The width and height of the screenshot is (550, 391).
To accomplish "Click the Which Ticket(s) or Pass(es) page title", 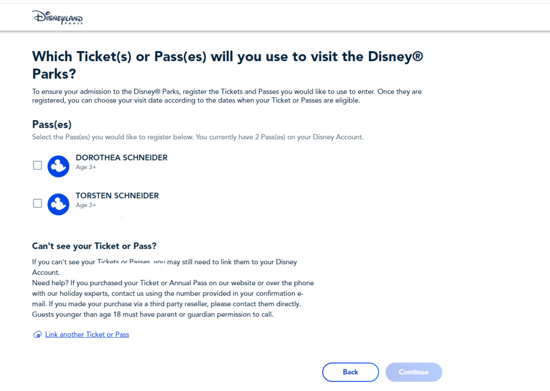I will pyautogui.click(x=228, y=65).
